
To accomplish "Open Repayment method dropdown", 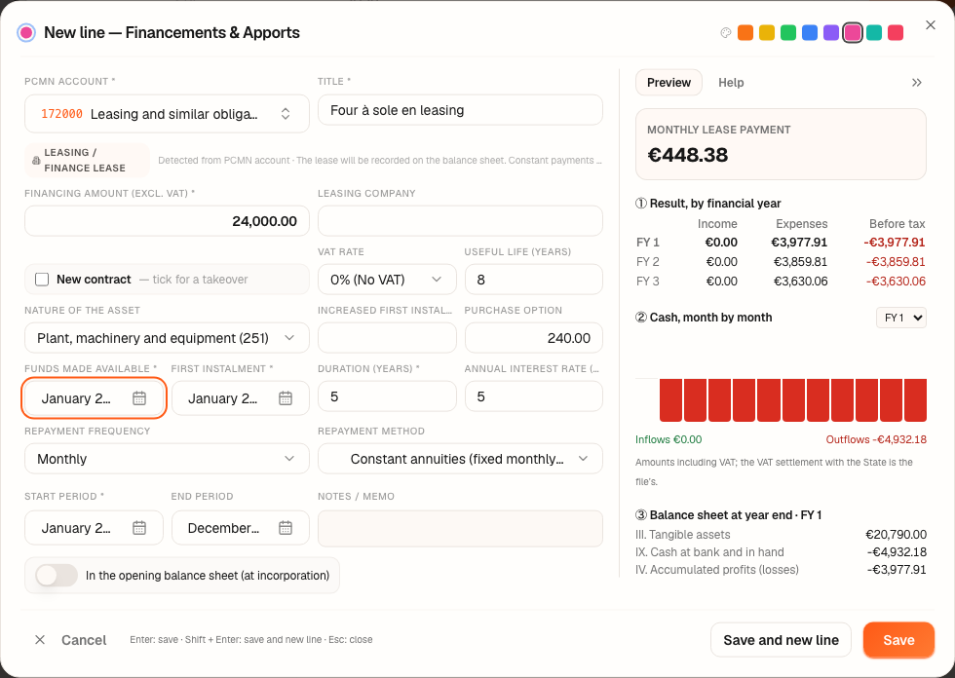I will (460, 458).
